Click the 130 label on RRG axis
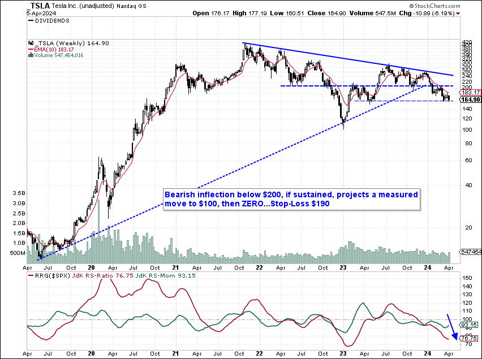Viewport: 482px width, 359px height. click(x=467, y=295)
